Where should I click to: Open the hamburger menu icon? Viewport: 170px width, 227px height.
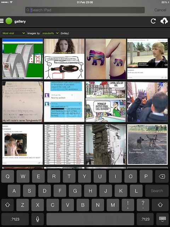tap(1, 21)
